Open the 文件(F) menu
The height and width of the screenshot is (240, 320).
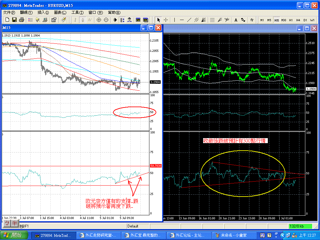(9, 12)
